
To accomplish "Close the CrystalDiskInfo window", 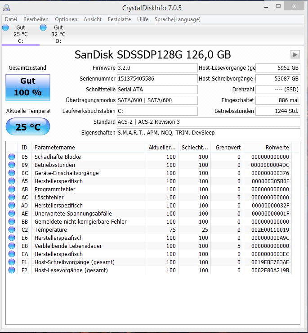I will pos(294,6).
